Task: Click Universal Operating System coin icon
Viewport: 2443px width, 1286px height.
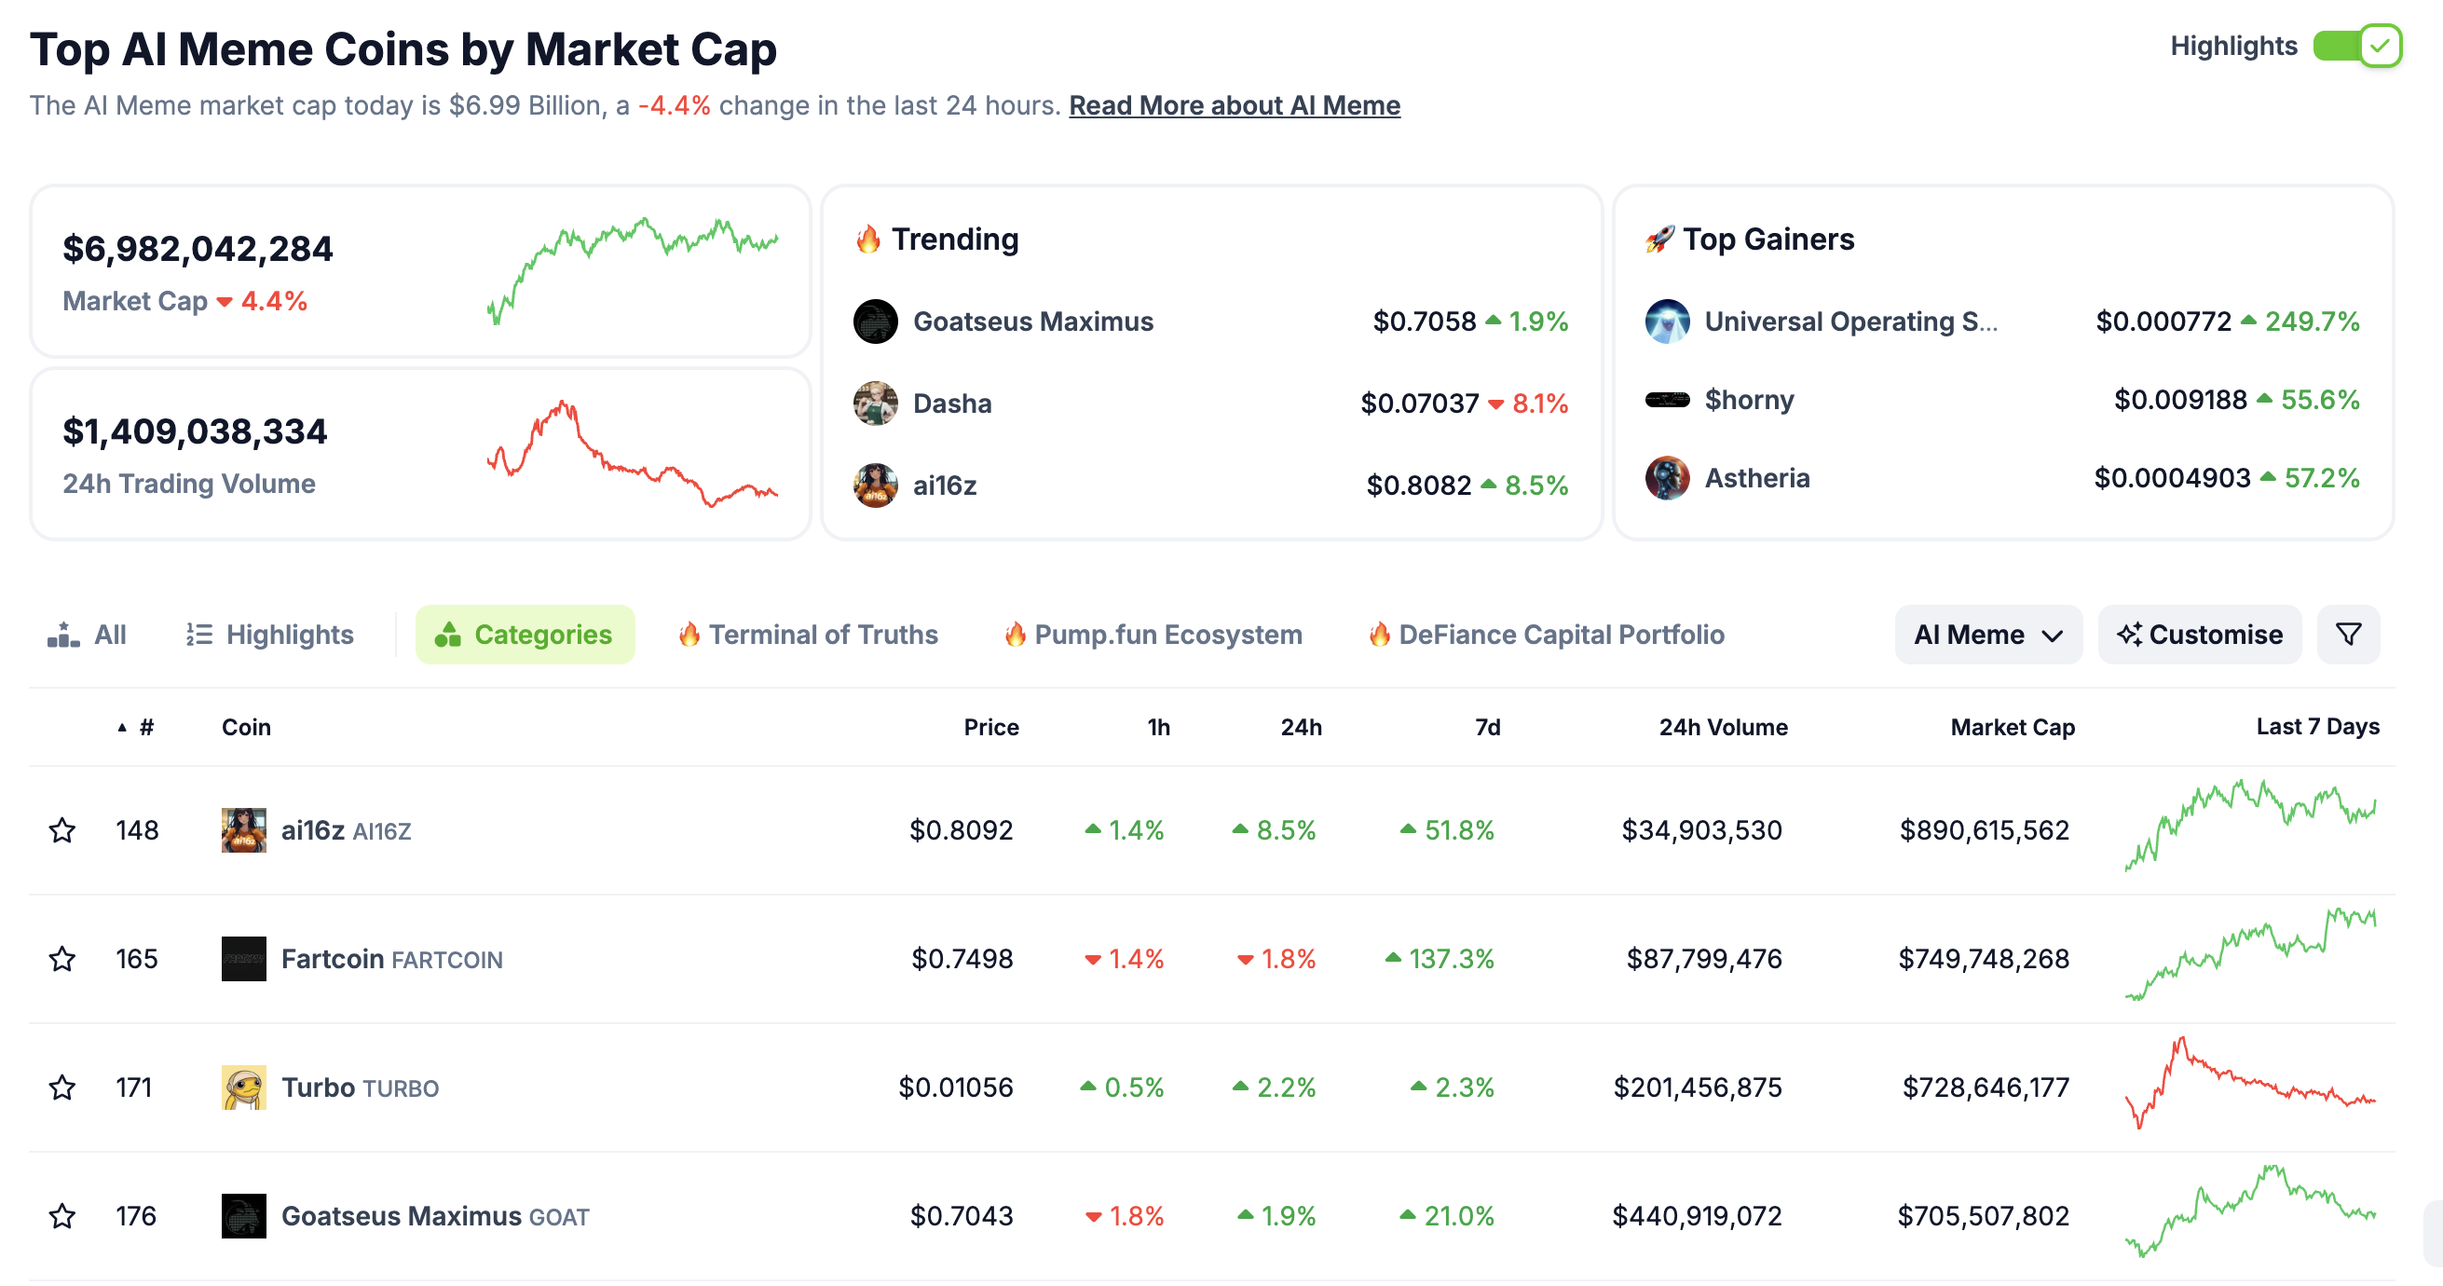Action: [x=1666, y=321]
